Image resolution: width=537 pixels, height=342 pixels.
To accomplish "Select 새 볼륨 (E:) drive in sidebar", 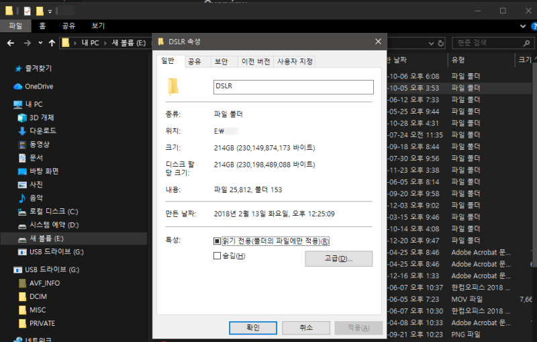I will [x=74, y=239].
